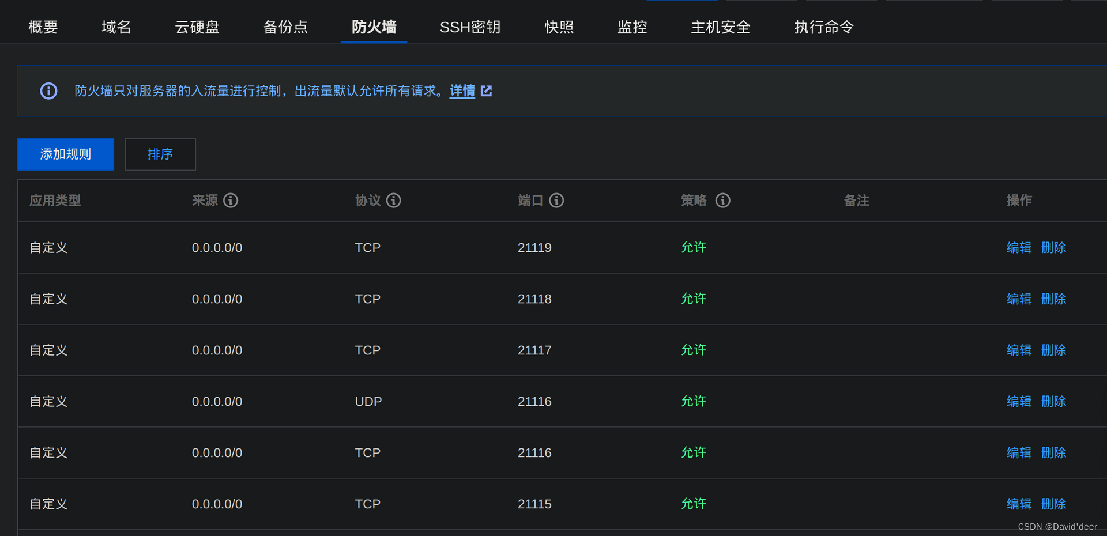
Task: Click the external link icon after 详情
Action: coord(487,91)
